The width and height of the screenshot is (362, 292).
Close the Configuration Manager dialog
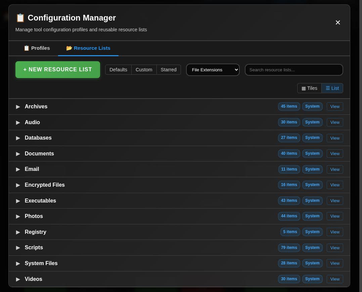point(337,23)
